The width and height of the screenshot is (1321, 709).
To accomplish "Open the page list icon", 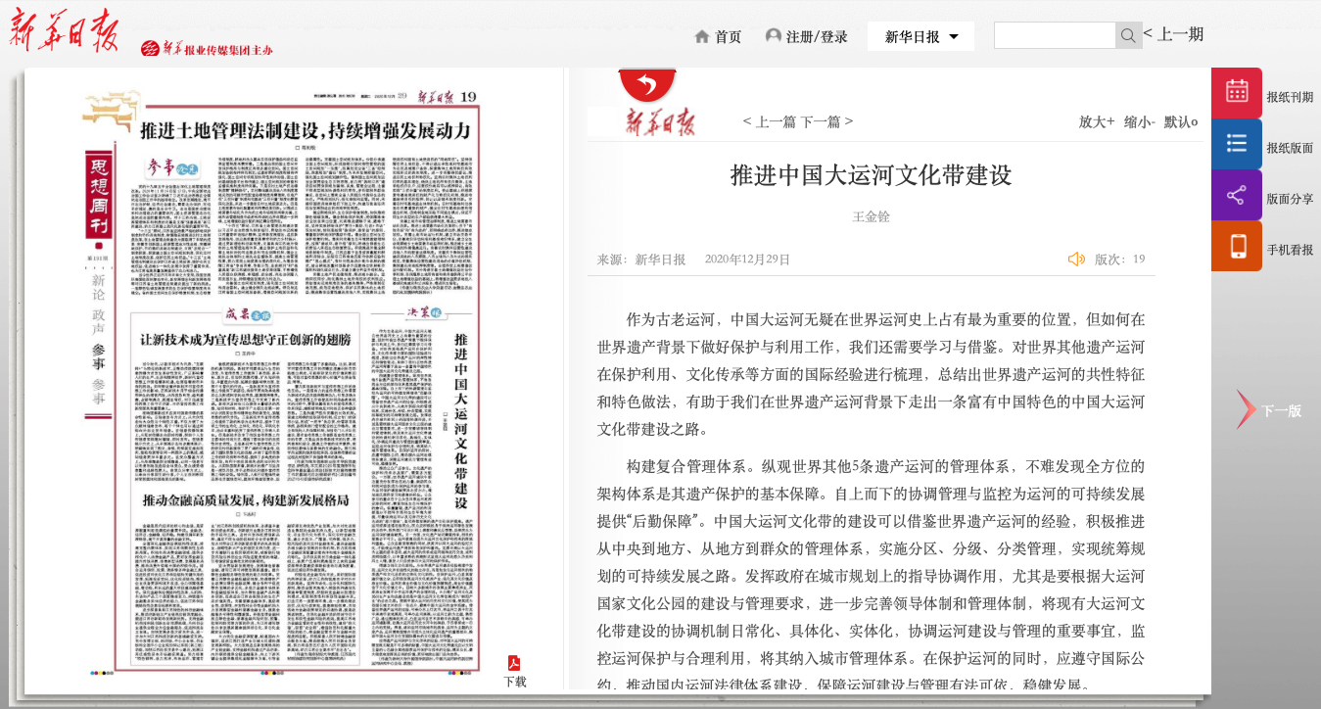I will [x=1237, y=144].
